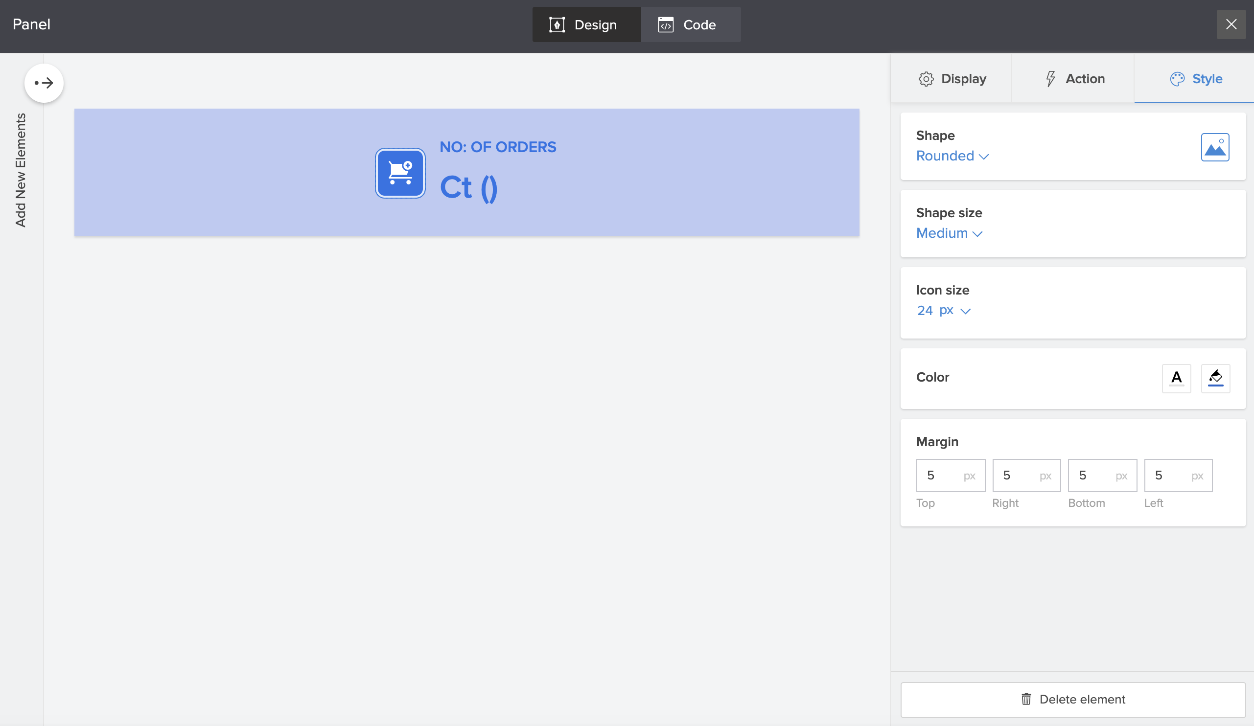
Task: Select the NO: OF ORDERS label text
Action: (x=498, y=147)
